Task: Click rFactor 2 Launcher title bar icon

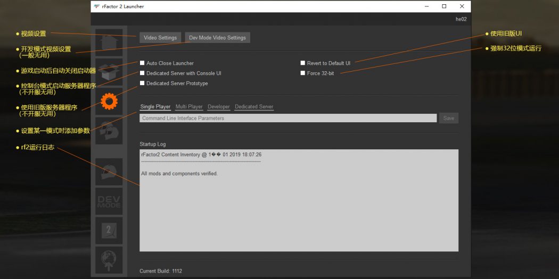Action: pyautogui.click(x=96, y=6)
